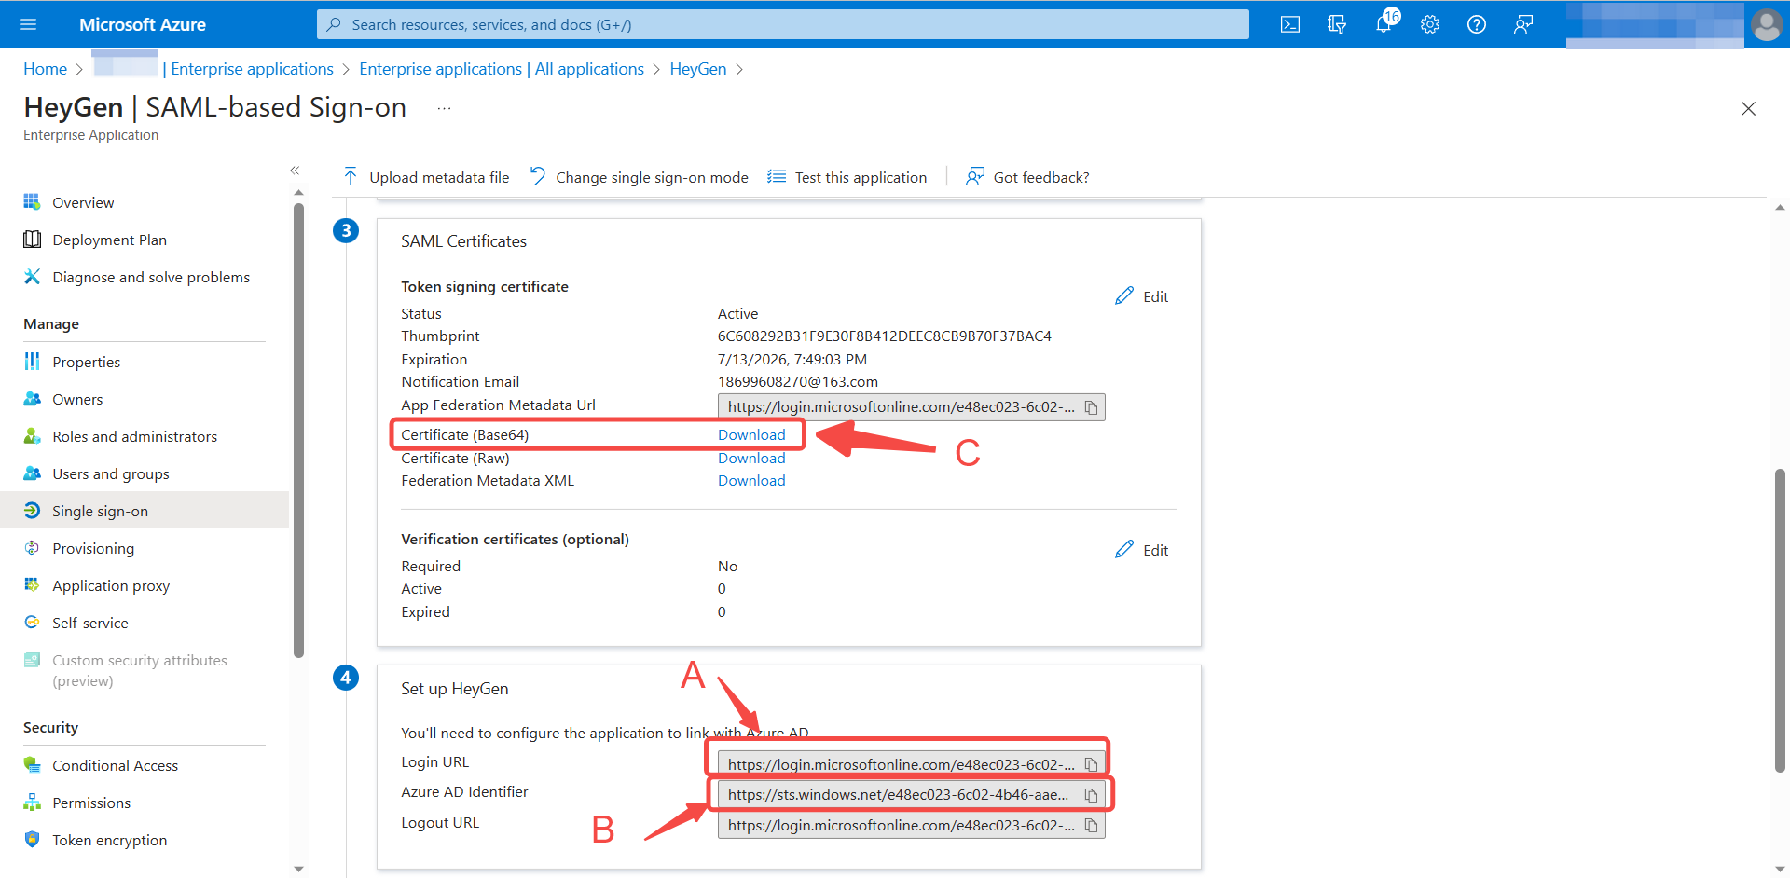The height and width of the screenshot is (878, 1790).
Task: Click the search resources box
Action: click(783, 24)
